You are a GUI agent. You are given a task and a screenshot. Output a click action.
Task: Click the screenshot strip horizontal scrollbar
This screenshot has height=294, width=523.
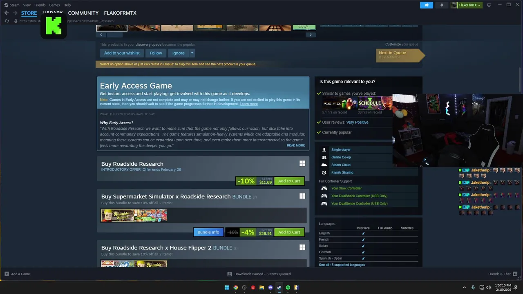point(114,35)
